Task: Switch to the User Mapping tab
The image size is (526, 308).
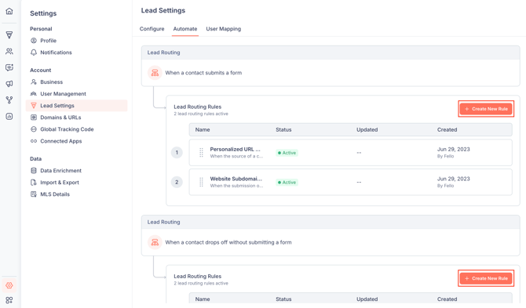Action: click(224, 29)
